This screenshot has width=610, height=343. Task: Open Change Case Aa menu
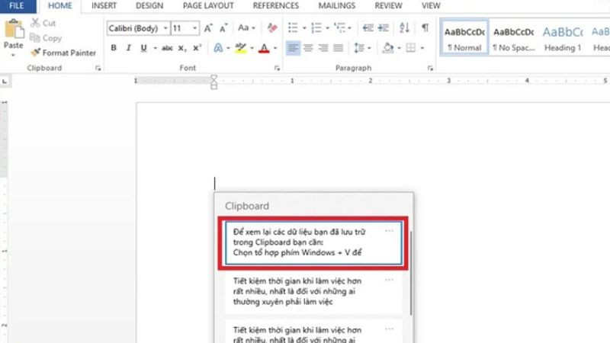tap(246, 28)
